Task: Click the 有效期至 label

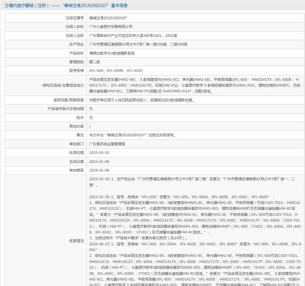Action: 76,170
